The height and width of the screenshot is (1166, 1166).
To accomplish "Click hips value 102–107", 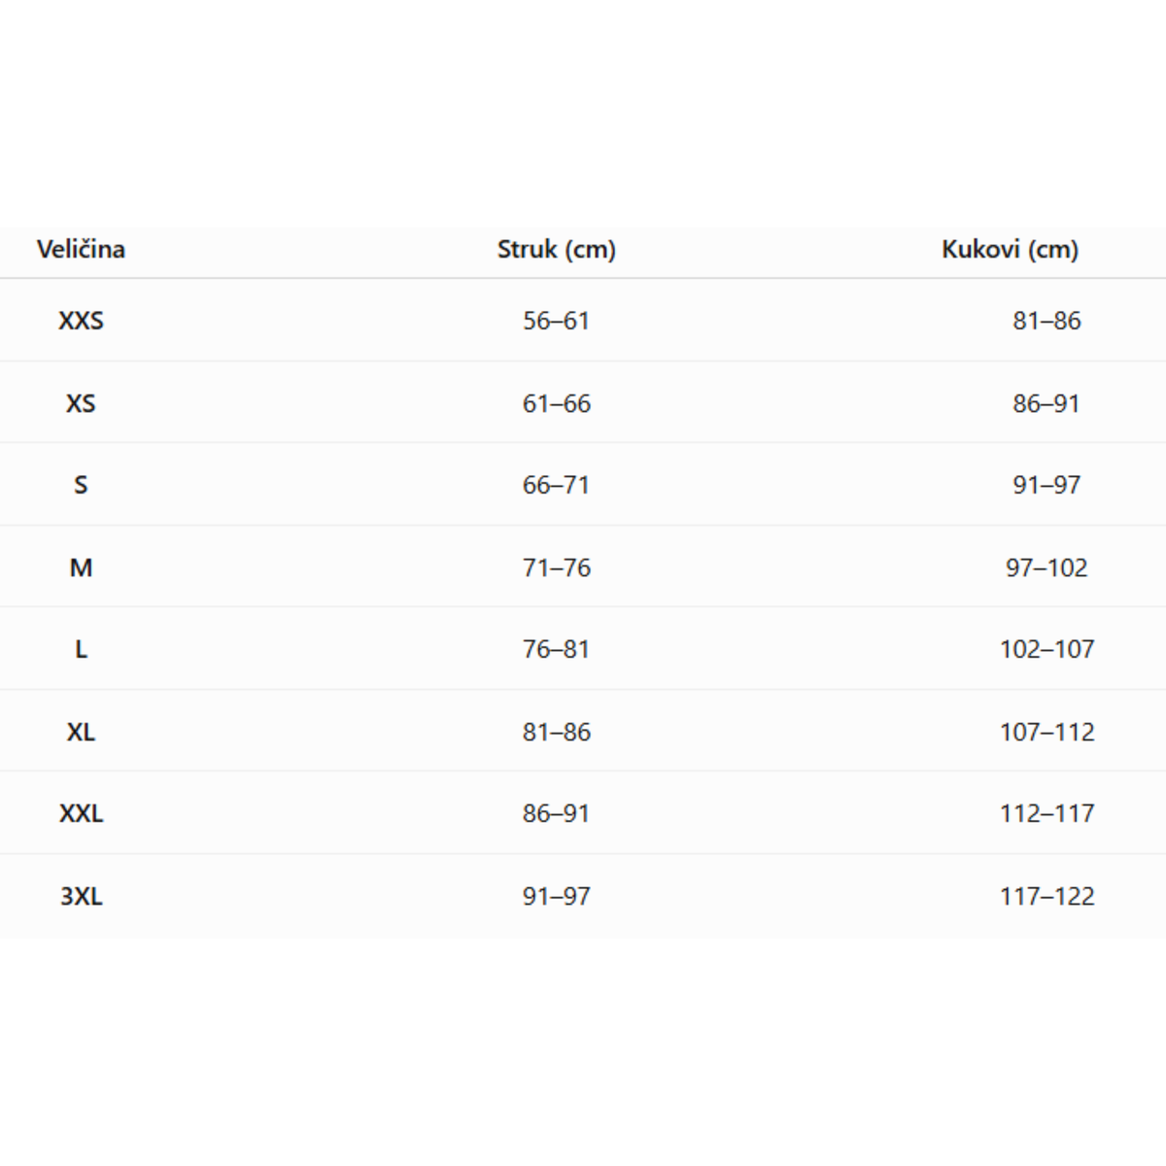I will pos(1046,649).
